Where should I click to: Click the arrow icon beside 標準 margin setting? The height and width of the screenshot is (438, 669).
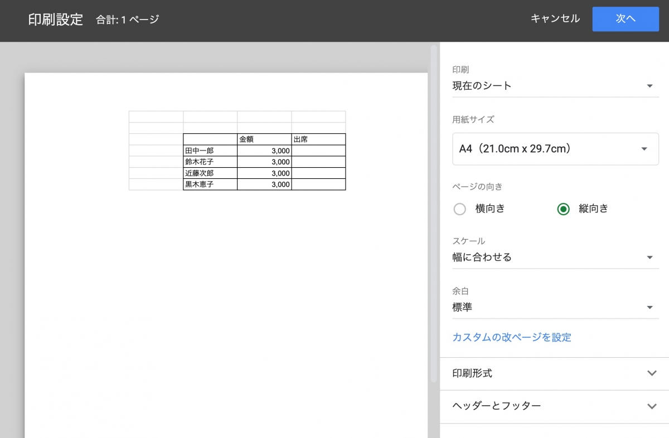pyautogui.click(x=650, y=307)
